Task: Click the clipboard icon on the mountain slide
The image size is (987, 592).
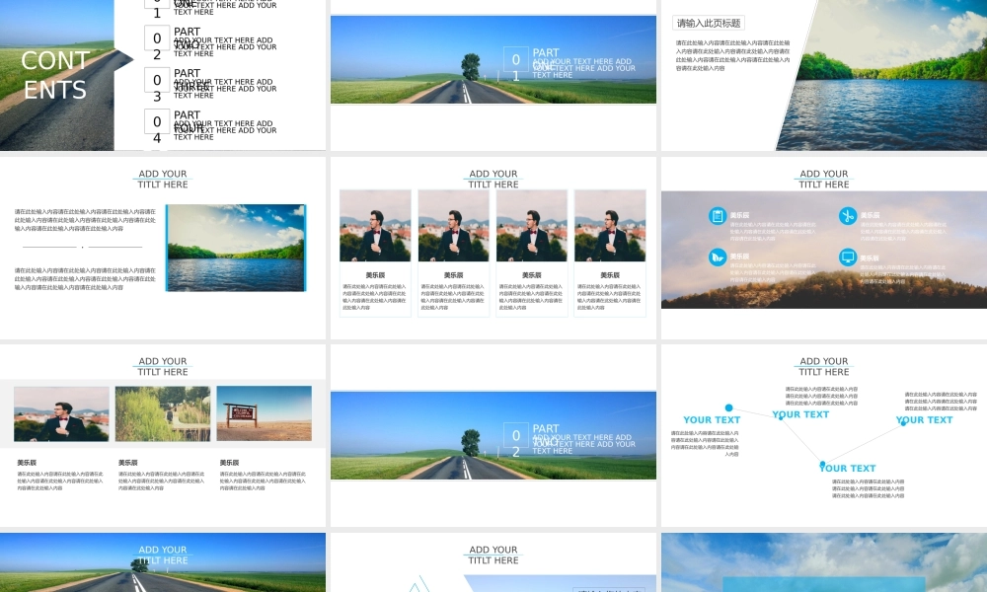Action: click(x=717, y=215)
